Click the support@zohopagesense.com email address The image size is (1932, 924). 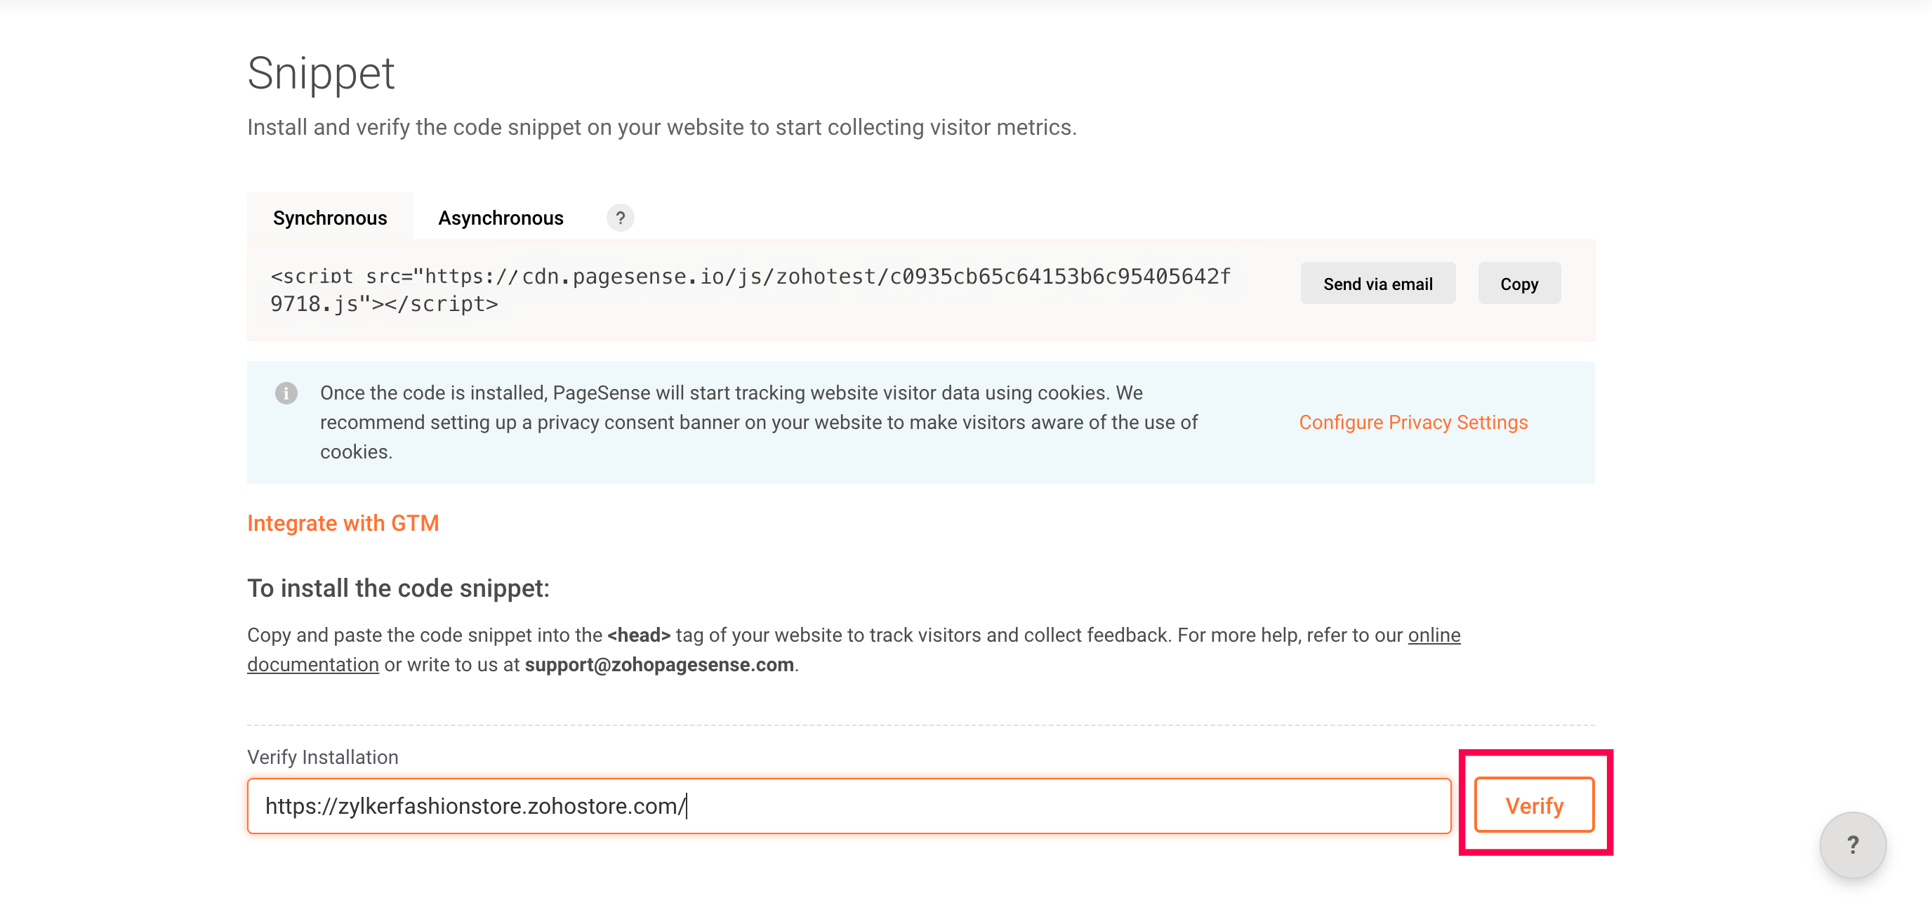coord(659,664)
